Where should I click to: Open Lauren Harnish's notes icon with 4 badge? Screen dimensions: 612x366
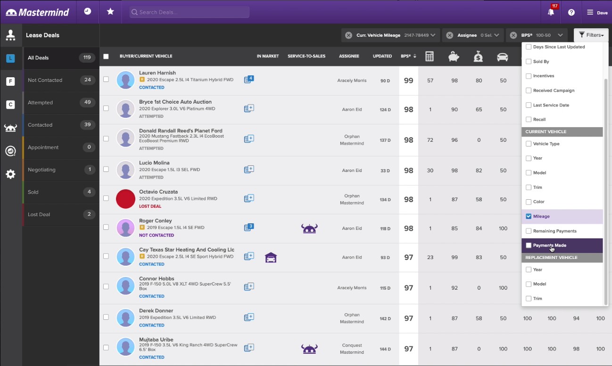pyautogui.click(x=249, y=80)
